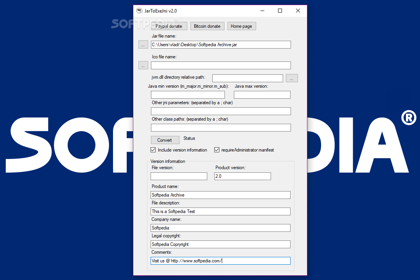The width and height of the screenshot is (420, 280).
Task: Open the Bitcoin donate button
Action: coord(207,26)
